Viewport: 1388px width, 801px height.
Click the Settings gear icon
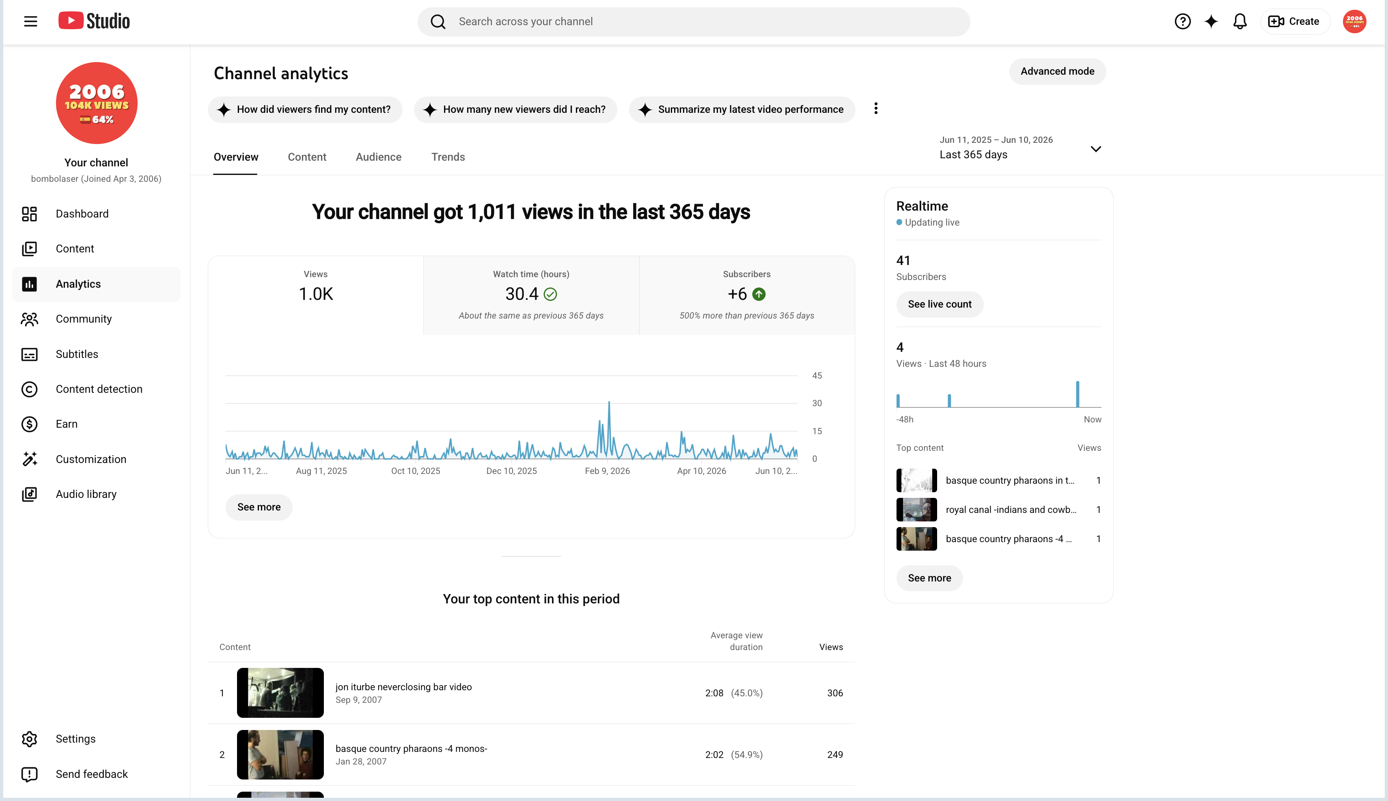[x=30, y=739]
